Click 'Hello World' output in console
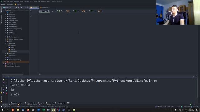 click(20, 85)
